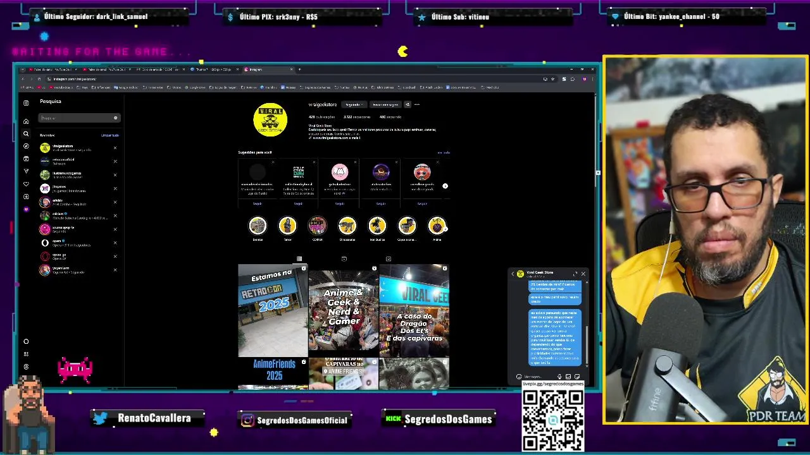Image resolution: width=810 pixels, height=455 pixels.
Task: Click the Instagram logo in the sidebar
Action: click(26, 102)
